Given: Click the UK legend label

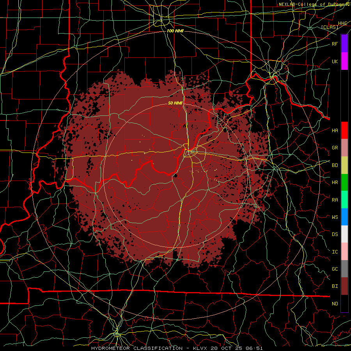Looking at the screenshot, I should click(335, 61).
